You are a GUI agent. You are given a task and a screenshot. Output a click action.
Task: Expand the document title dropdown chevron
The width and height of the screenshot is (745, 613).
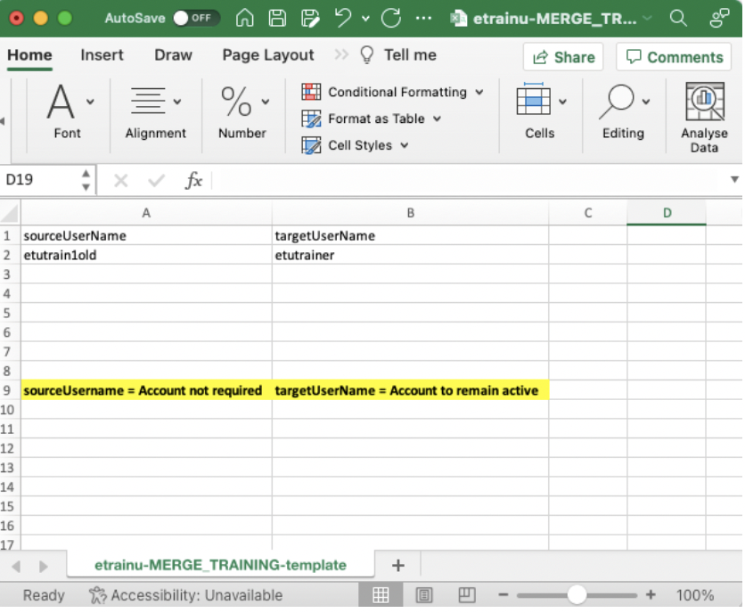tap(647, 19)
